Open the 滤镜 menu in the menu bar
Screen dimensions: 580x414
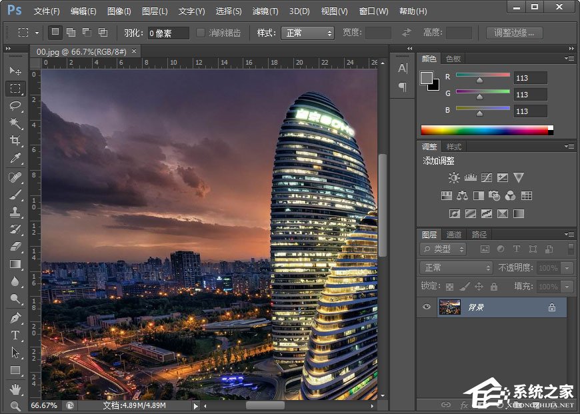[x=265, y=11]
